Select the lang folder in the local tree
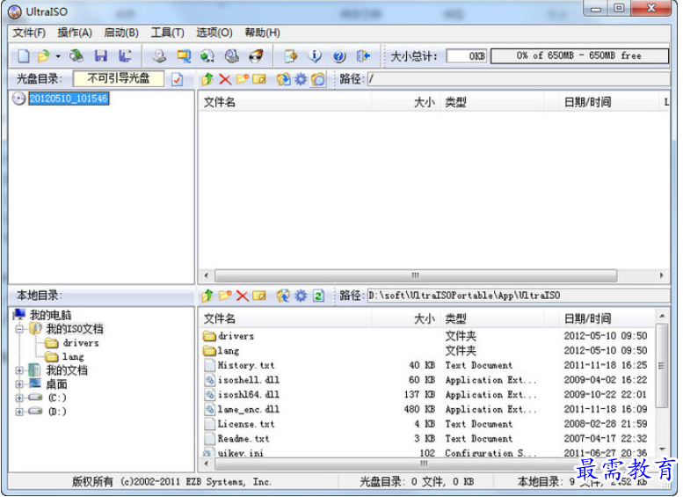 click(73, 356)
